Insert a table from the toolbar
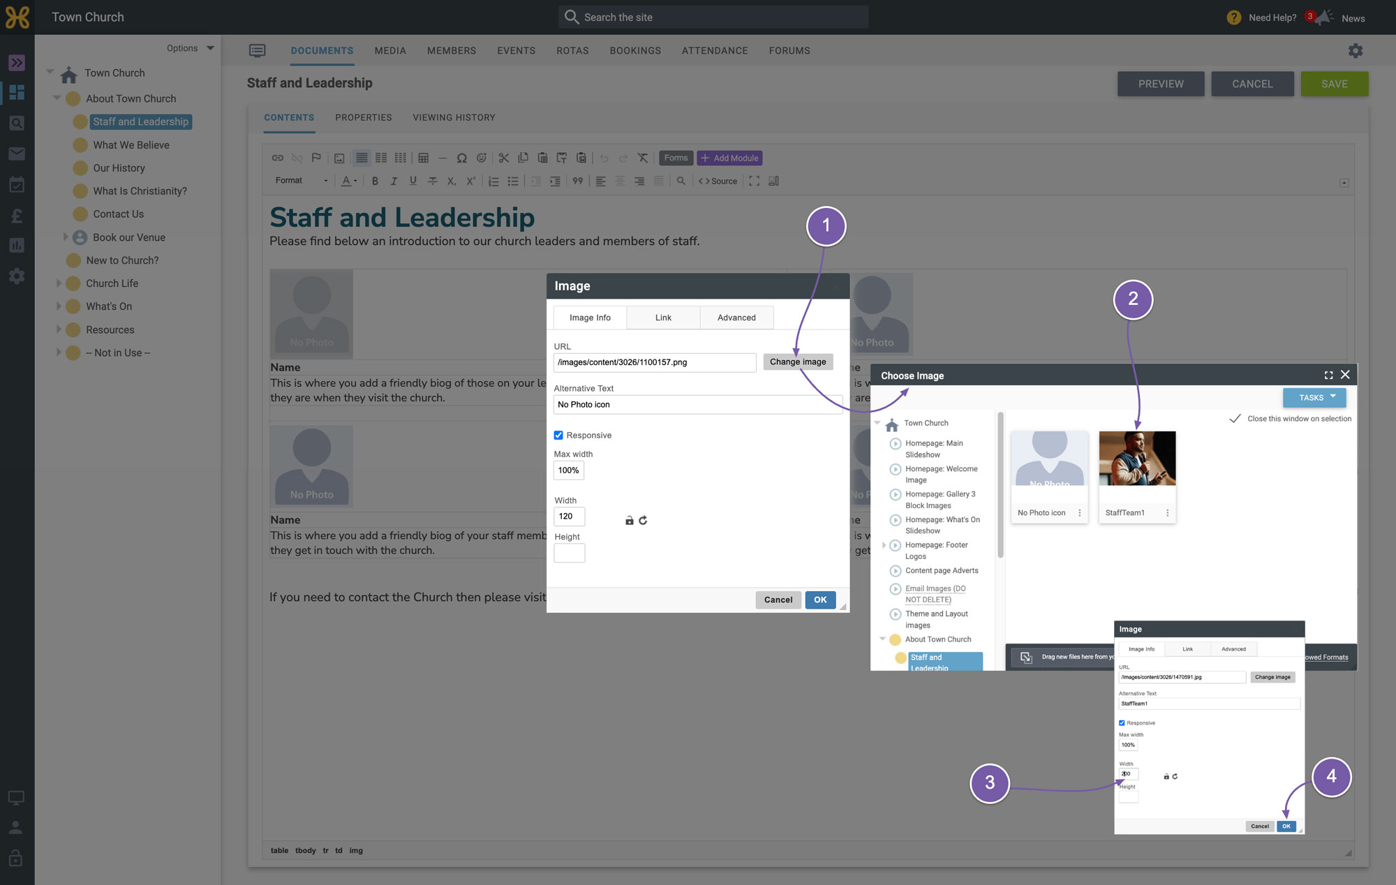This screenshot has width=1396, height=885. pos(423,158)
